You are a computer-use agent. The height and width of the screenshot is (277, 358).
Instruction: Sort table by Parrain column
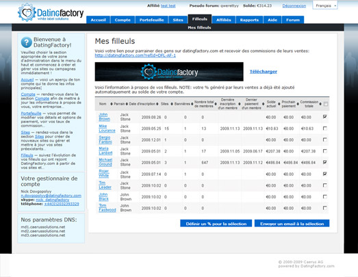tap(127, 104)
